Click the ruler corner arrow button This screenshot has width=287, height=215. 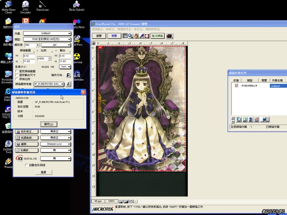[94, 43]
